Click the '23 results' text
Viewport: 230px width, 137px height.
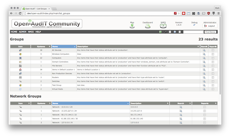[x=208, y=39]
